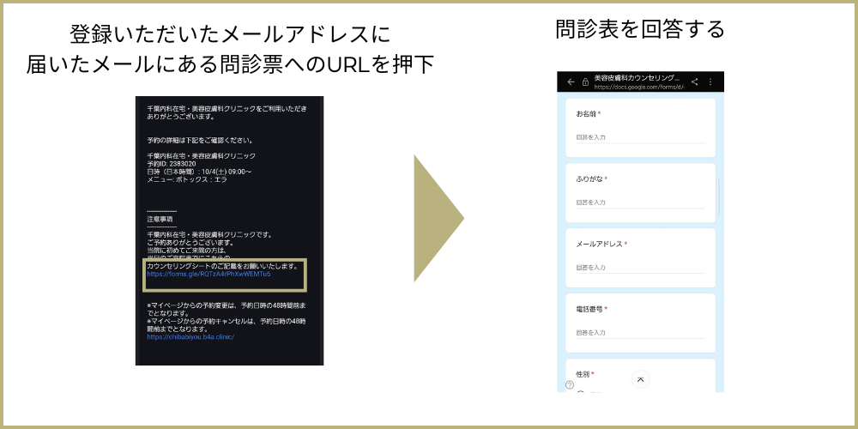Open the three-dot browser menu
The width and height of the screenshot is (858, 429).
(x=710, y=82)
